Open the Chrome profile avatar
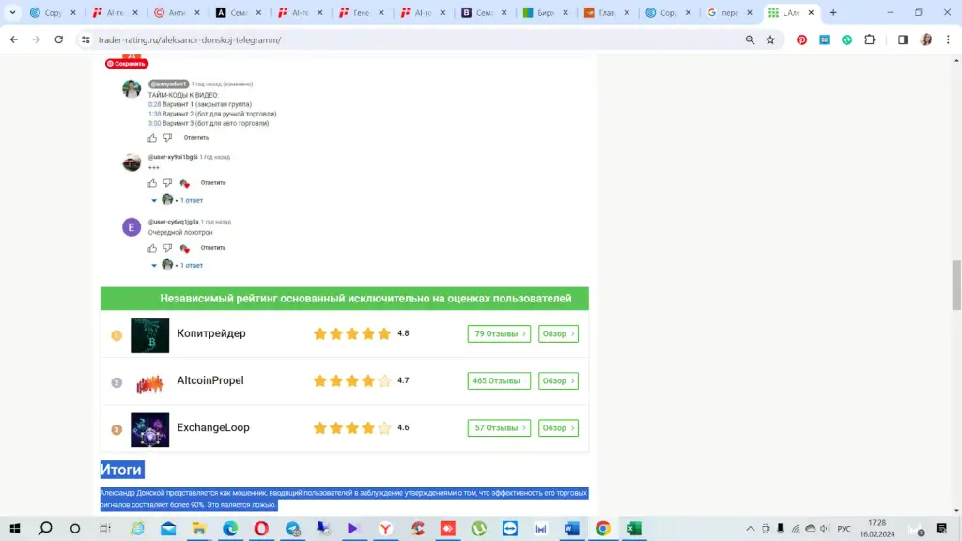The height and width of the screenshot is (541, 962). coord(925,39)
